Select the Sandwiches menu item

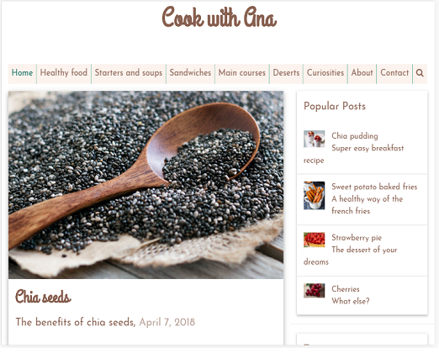click(190, 73)
